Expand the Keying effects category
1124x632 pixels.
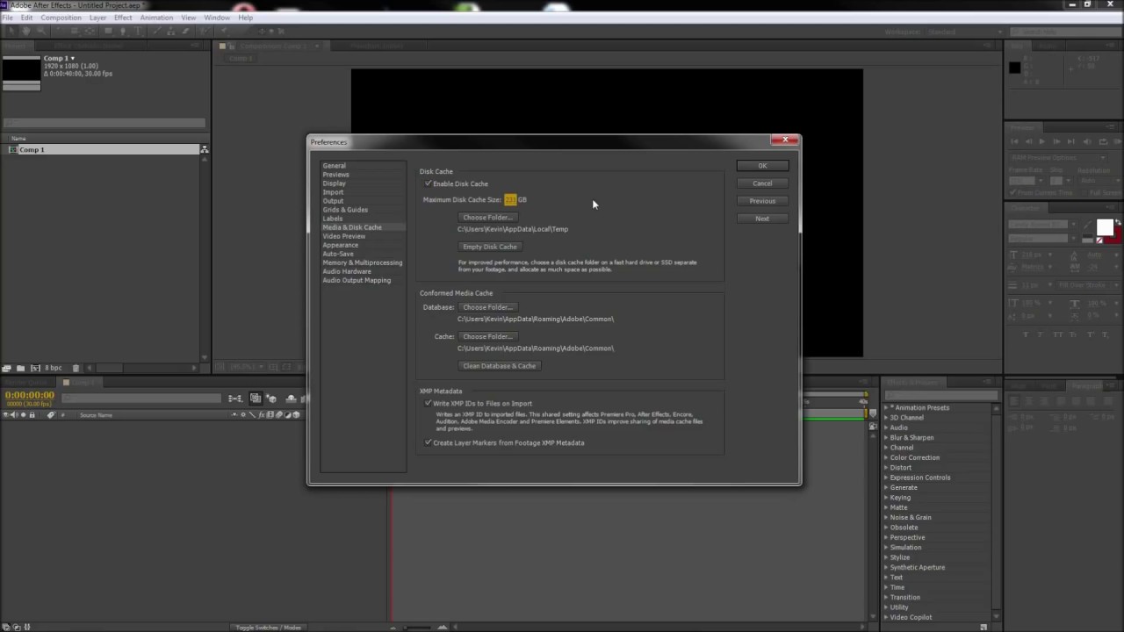[x=886, y=498]
